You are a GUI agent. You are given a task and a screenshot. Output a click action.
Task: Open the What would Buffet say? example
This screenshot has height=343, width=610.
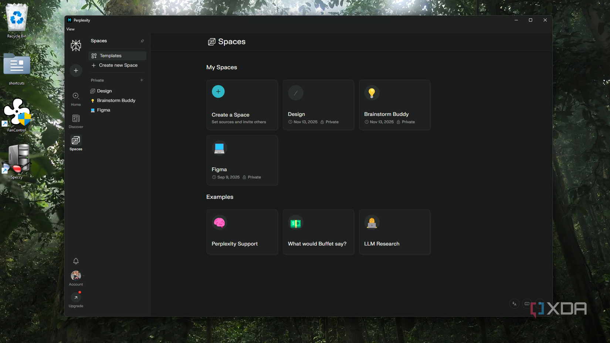[x=318, y=232]
